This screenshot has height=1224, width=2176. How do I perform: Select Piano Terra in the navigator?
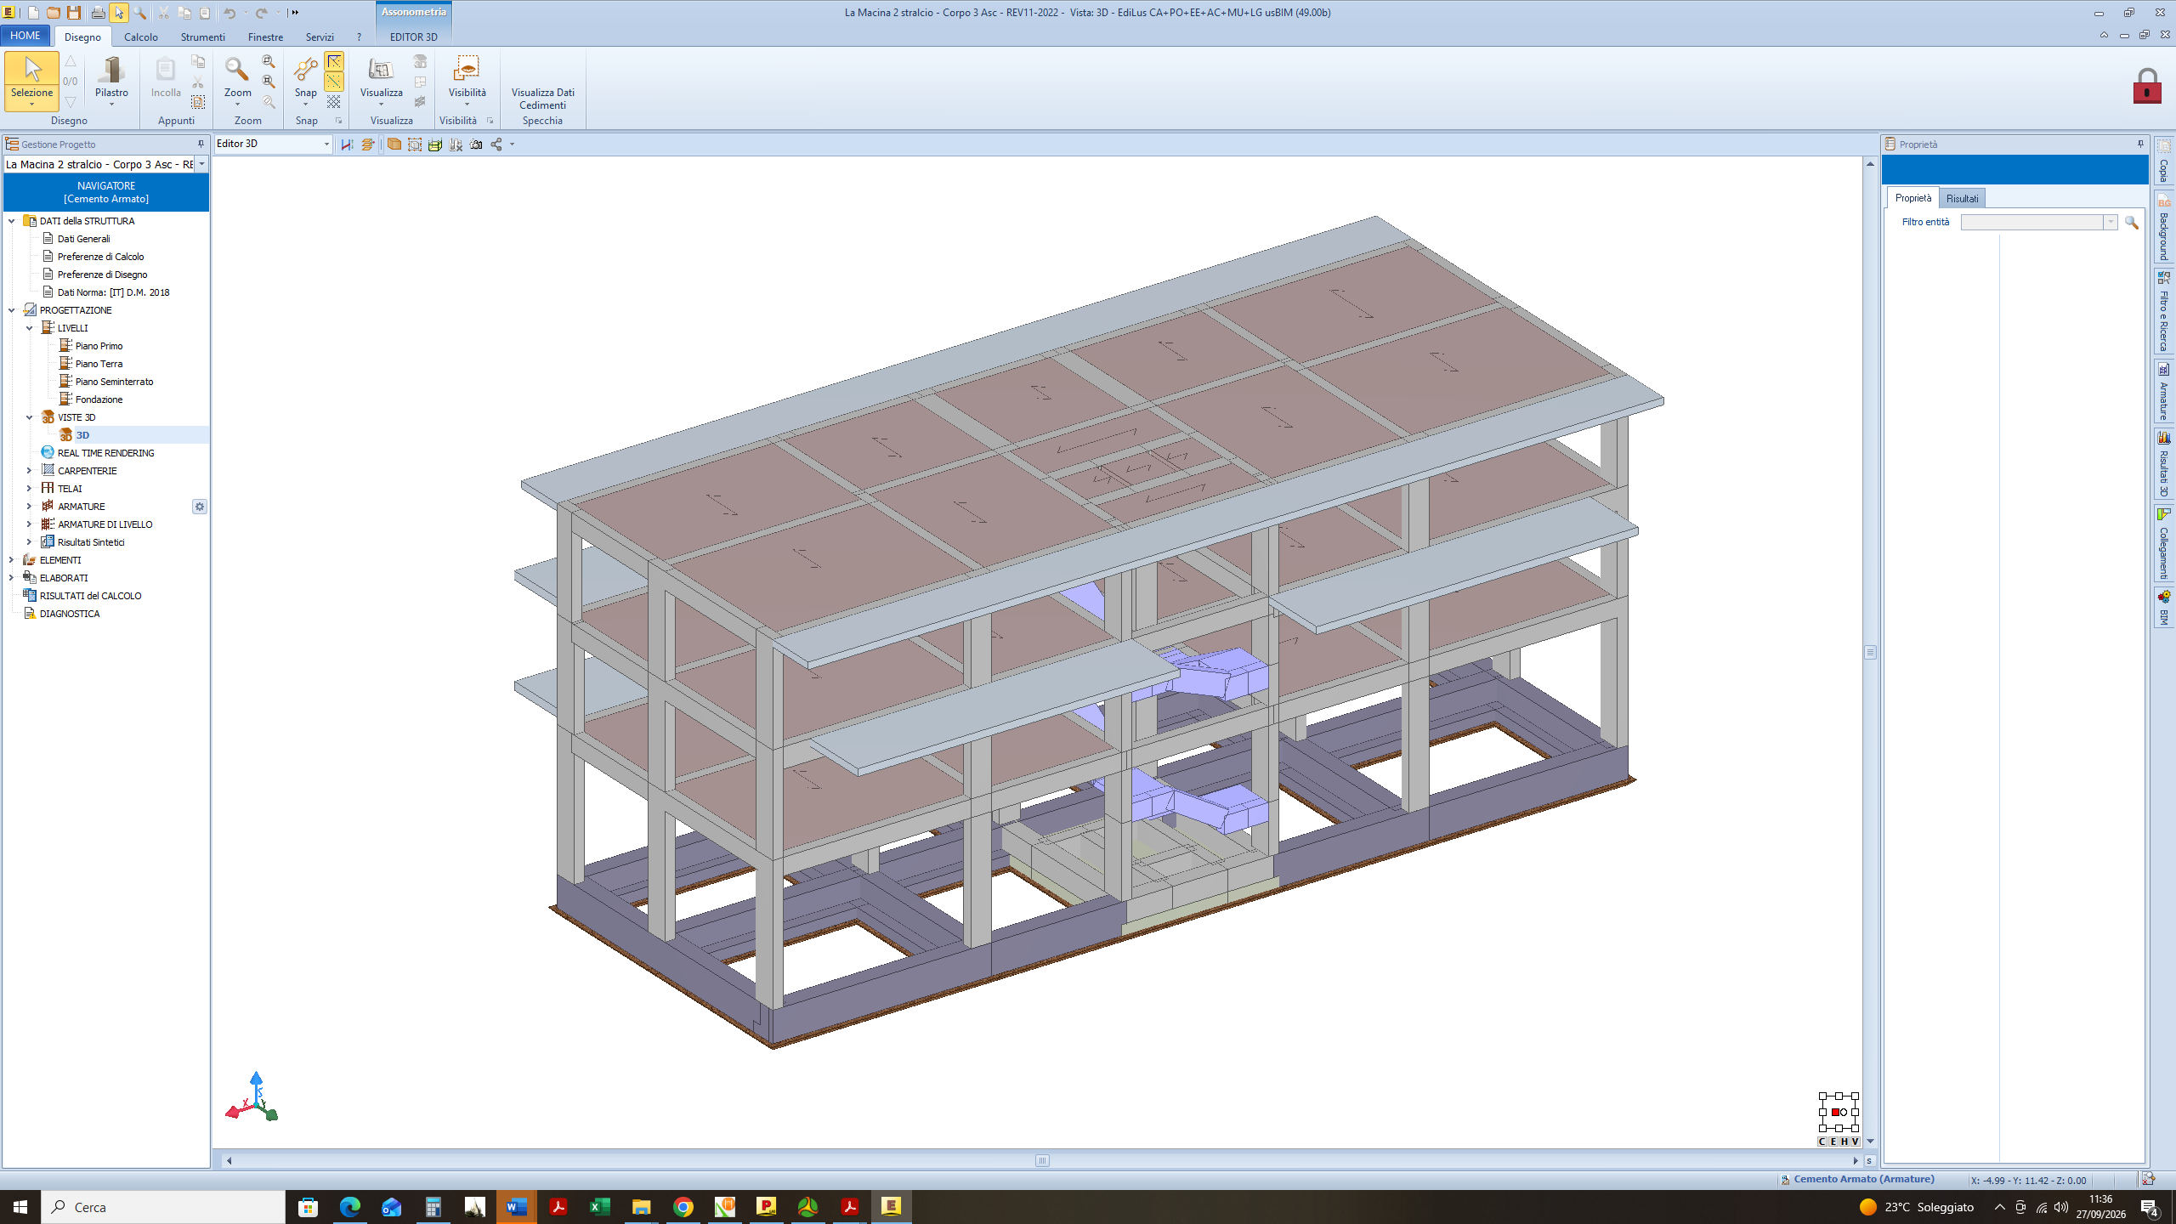[x=99, y=364]
